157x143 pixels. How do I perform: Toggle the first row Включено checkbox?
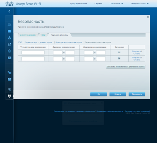[x=119, y=52]
